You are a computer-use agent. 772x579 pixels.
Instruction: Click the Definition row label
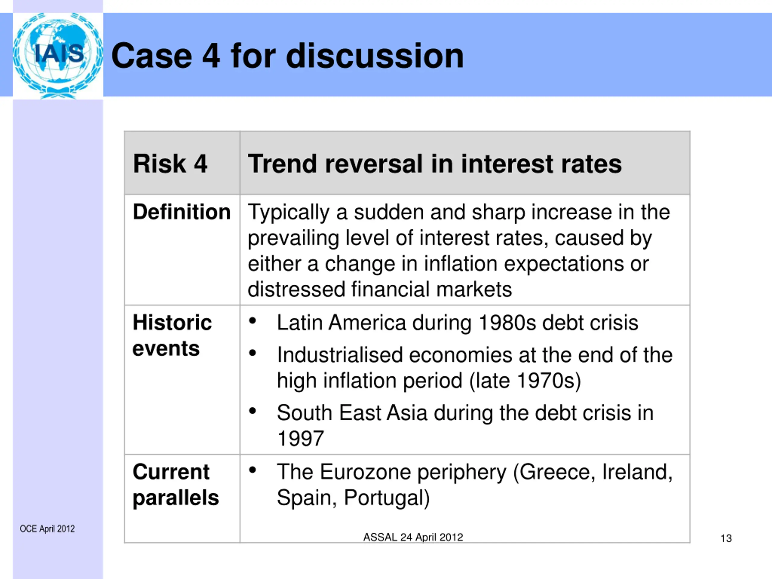(182, 212)
